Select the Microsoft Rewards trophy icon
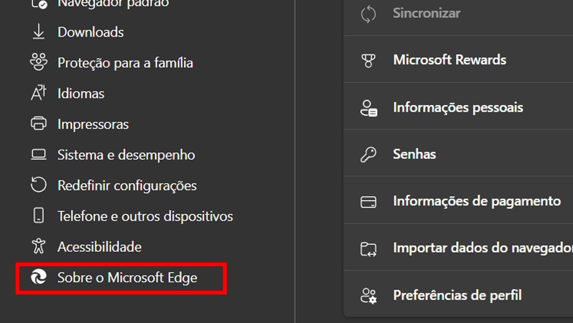Image resolution: width=573 pixels, height=323 pixels. 369,60
